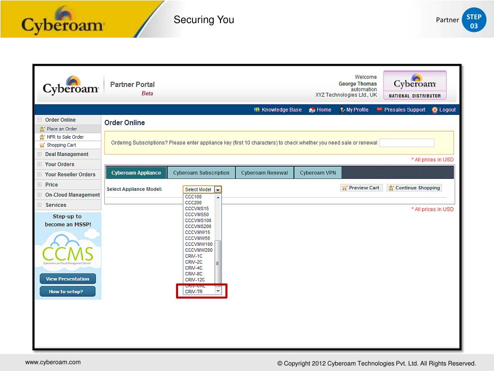This screenshot has width=494, height=371.
Task: Go to the Home house icon
Action: (312, 110)
